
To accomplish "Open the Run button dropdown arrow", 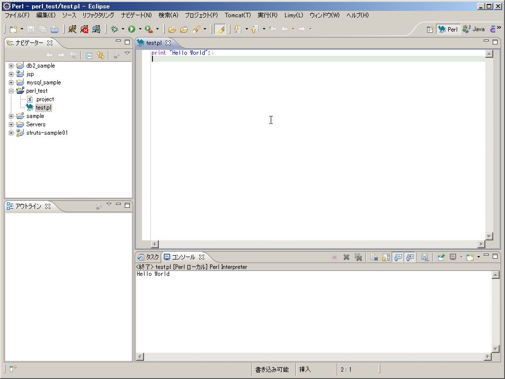I will 140,29.
